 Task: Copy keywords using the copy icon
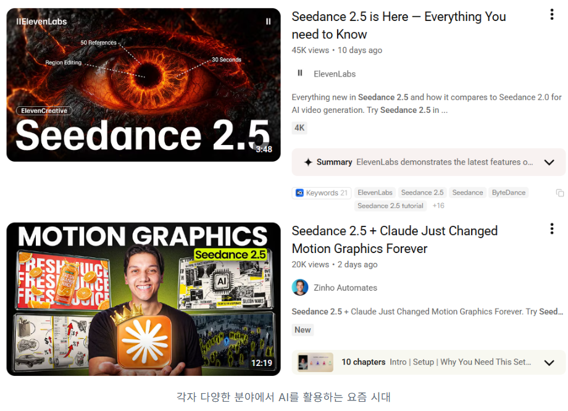560,193
